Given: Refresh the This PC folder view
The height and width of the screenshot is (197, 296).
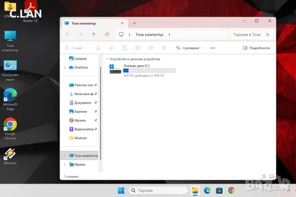Looking at the screenshot, I should pos(107,35).
